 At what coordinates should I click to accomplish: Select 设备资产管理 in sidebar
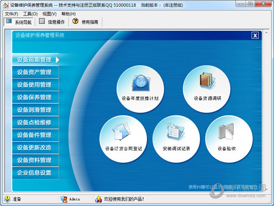point(36,72)
